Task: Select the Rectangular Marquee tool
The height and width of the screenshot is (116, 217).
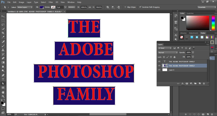Action: (x=3, y=20)
